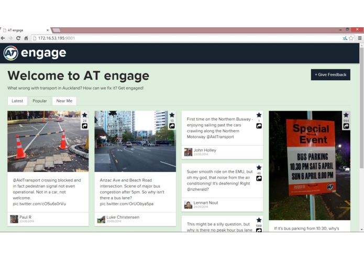Click Luke Christensen's avatar picture
Image resolution: width=364 pixels, height=259 pixels.
(x=101, y=219)
